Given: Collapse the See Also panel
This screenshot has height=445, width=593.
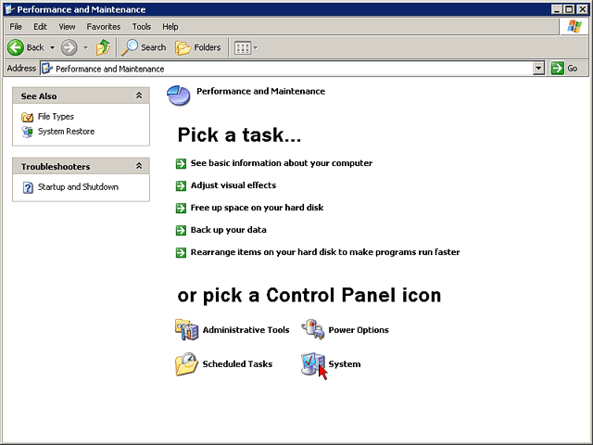Looking at the screenshot, I should (x=139, y=95).
